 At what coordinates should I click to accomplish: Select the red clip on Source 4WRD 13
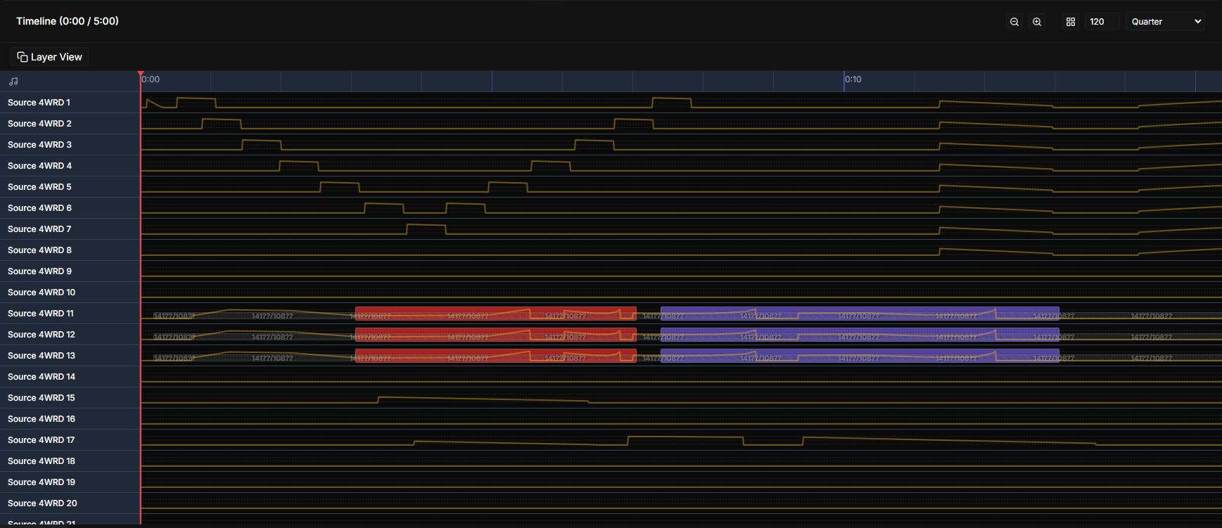495,356
